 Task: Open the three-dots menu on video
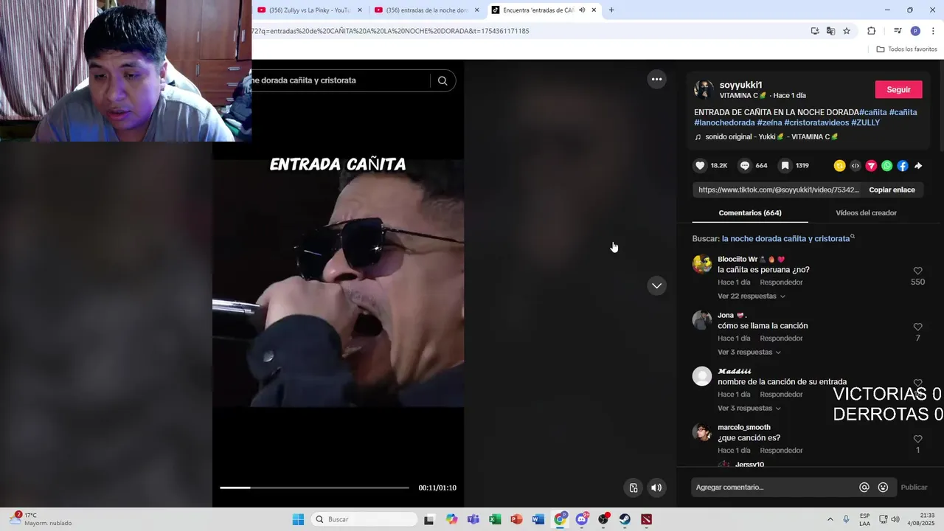coord(656,80)
